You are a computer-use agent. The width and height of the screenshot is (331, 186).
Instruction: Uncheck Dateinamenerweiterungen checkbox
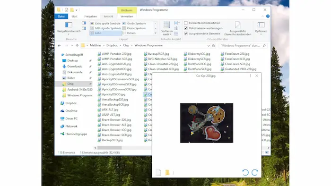coord(186,28)
